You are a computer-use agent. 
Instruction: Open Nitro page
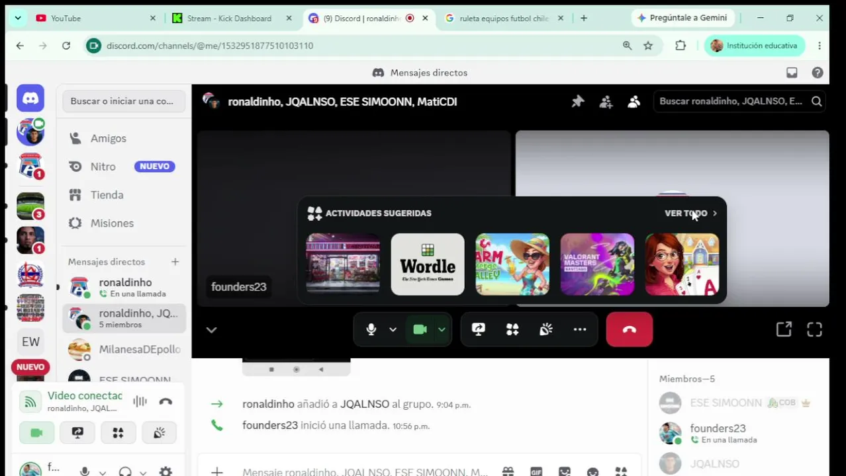pos(124,167)
